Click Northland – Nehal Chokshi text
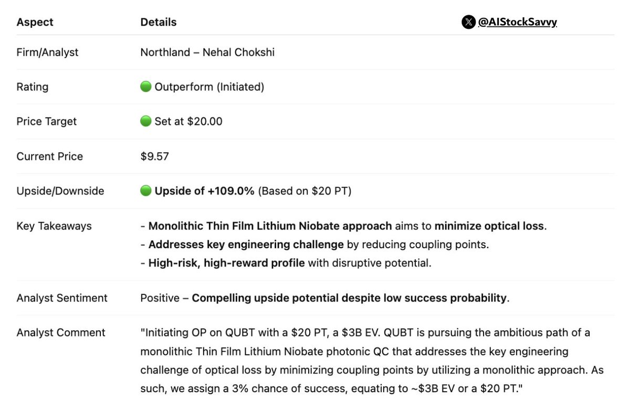Image resolution: width=630 pixels, height=410 pixels. pos(207,52)
